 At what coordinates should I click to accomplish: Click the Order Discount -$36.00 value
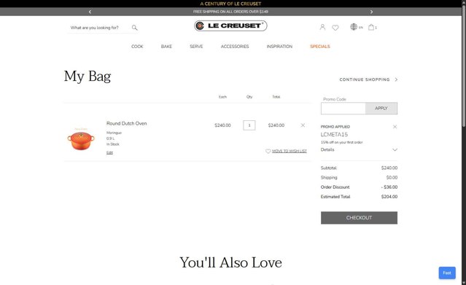[389, 187]
